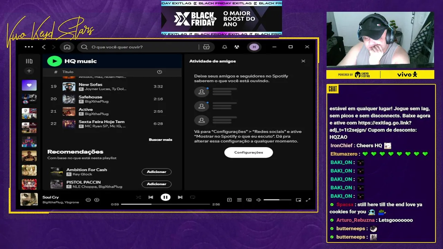Viewport: 443px width, 249px height.
Task: Click chat username 'Spxcsx'
Action: click(345, 205)
